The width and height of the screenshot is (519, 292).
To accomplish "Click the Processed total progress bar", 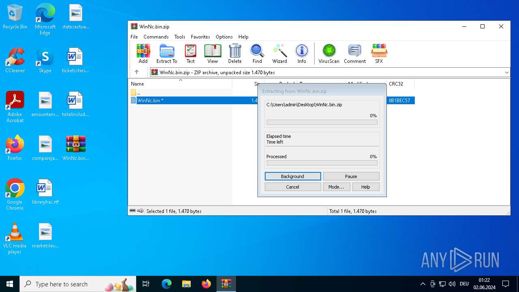I will [x=322, y=163].
